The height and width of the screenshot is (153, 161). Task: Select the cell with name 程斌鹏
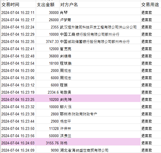100,63
